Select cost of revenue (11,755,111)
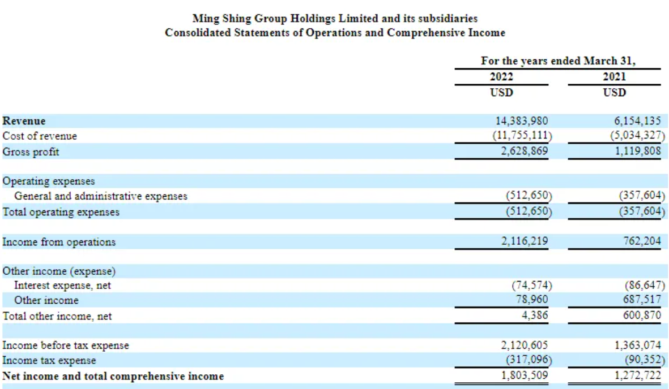Viewport: 669px width, 389px height. (x=522, y=136)
